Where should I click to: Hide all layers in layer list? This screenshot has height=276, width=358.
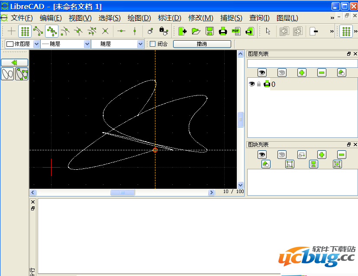click(x=282, y=73)
